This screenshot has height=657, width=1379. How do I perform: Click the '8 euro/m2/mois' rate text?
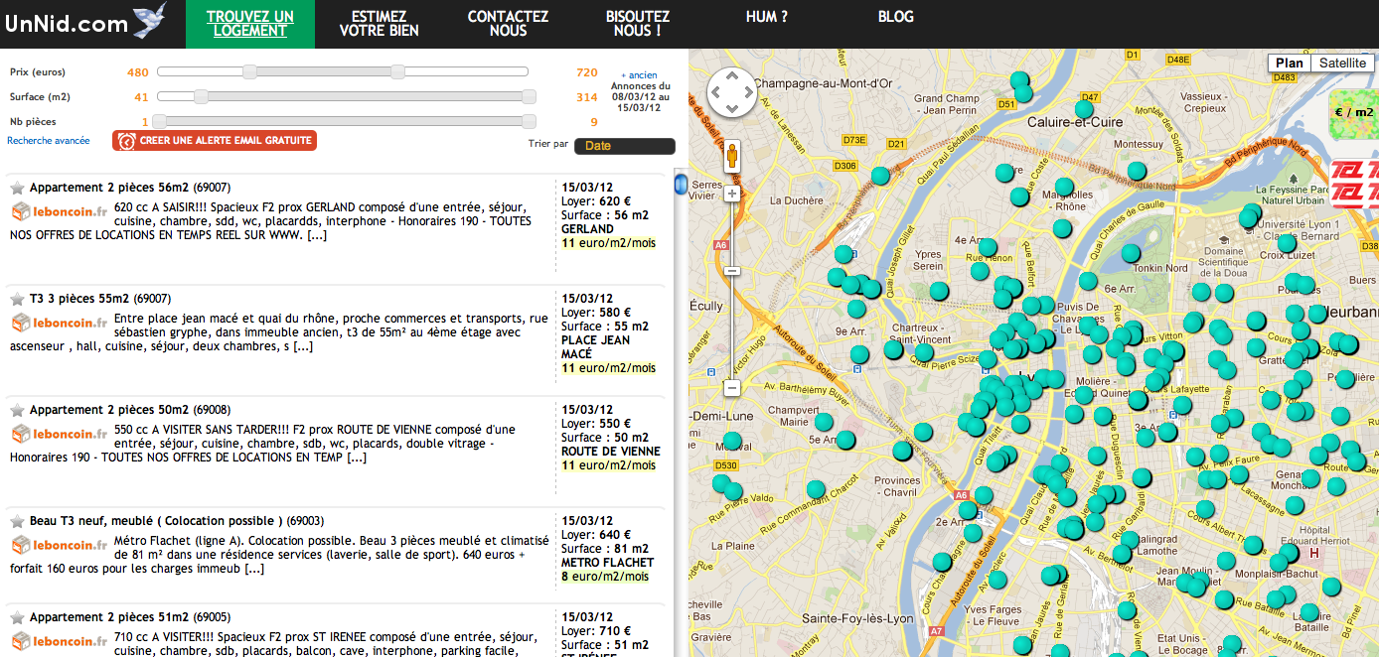coord(605,577)
